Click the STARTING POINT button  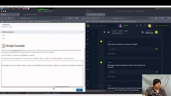point(162,26)
